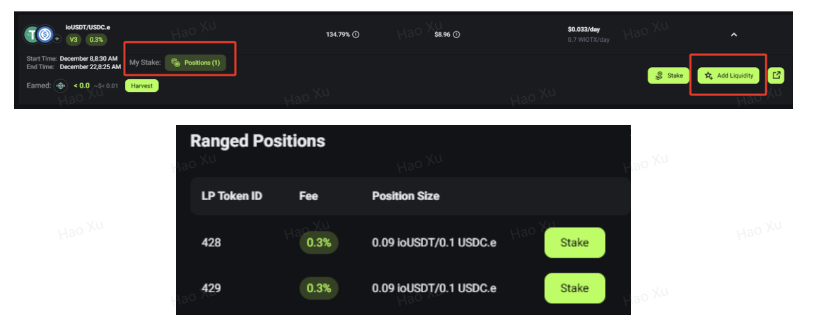Click the Add Liquidity button

click(728, 75)
